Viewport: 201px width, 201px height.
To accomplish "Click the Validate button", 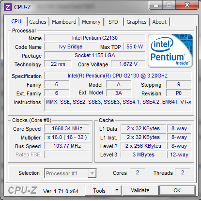I will click(x=140, y=190).
